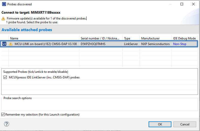This screenshot has height=131, width=200.
Task: Toggle Remember my selection checkbox
Action: [3, 115]
